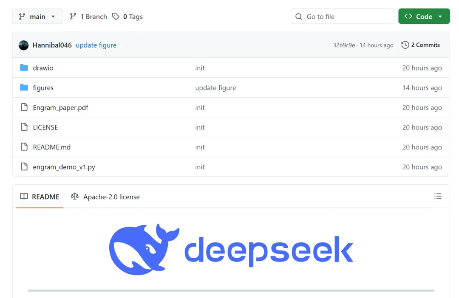
Task: Open the main branch selector dropdown
Action: coord(37,17)
